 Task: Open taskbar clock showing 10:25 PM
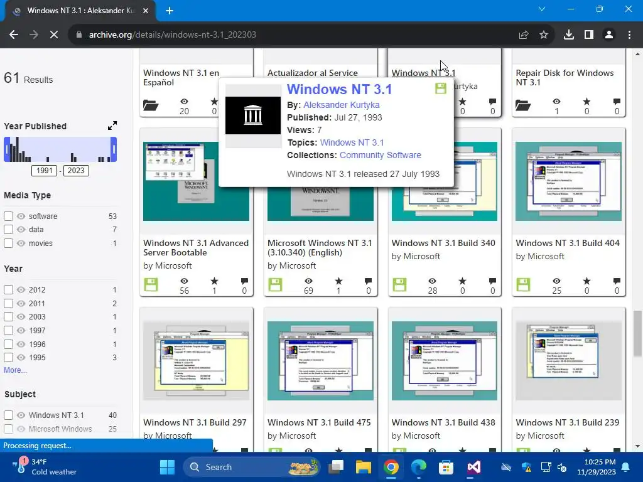point(597,467)
